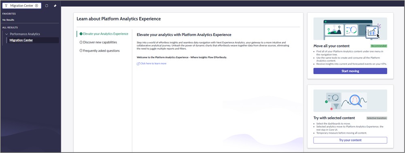
Task: Click the arrow icon beside Frequently asked questions
Action: [x=81, y=51]
